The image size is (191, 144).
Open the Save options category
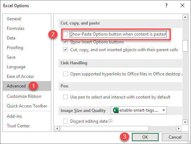click(x=27, y=57)
